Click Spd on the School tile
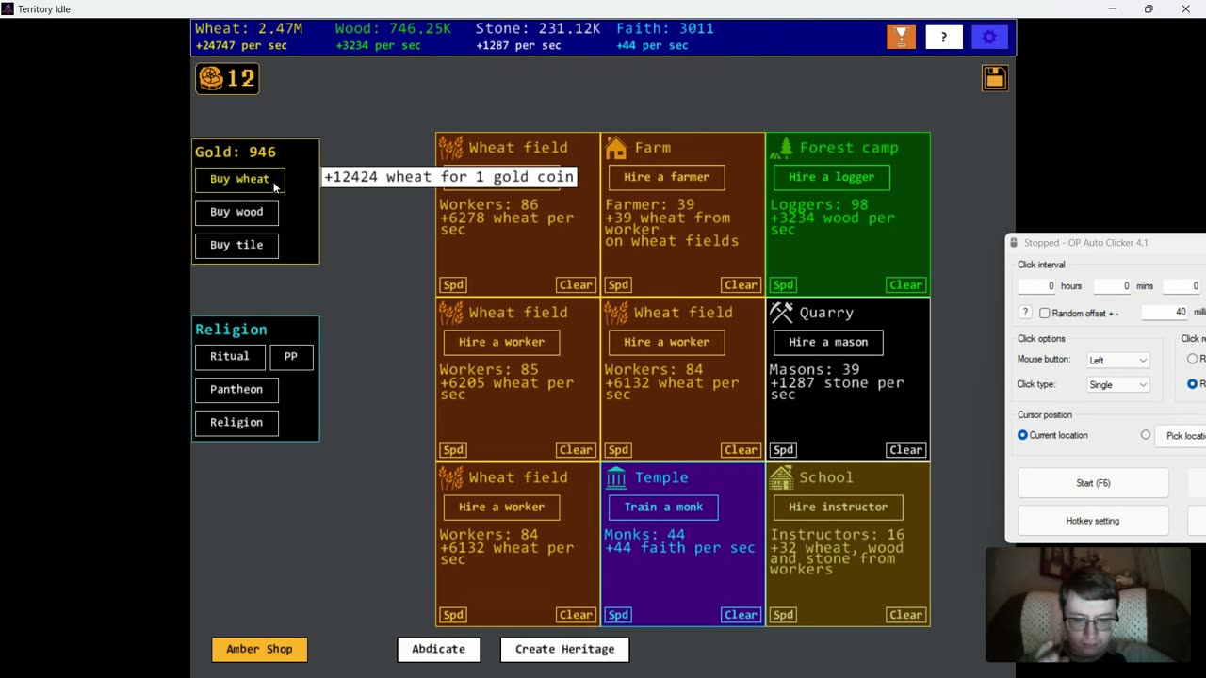This screenshot has height=678, width=1206. click(783, 615)
